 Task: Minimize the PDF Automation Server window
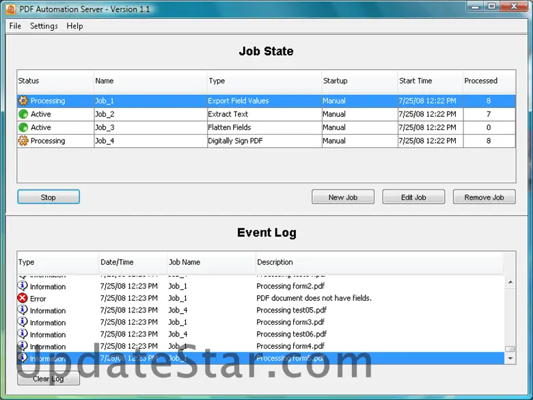476,7
